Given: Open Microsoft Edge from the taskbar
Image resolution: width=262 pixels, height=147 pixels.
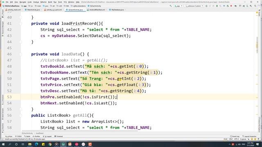Looking at the screenshot, I should pyautogui.click(x=36, y=144).
